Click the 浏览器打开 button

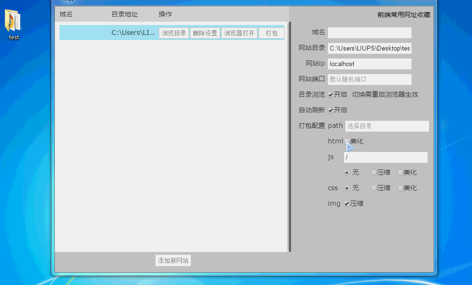(239, 33)
